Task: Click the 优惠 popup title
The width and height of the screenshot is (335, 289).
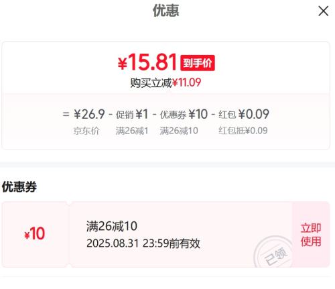Action: pyautogui.click(x=166, y=11)
